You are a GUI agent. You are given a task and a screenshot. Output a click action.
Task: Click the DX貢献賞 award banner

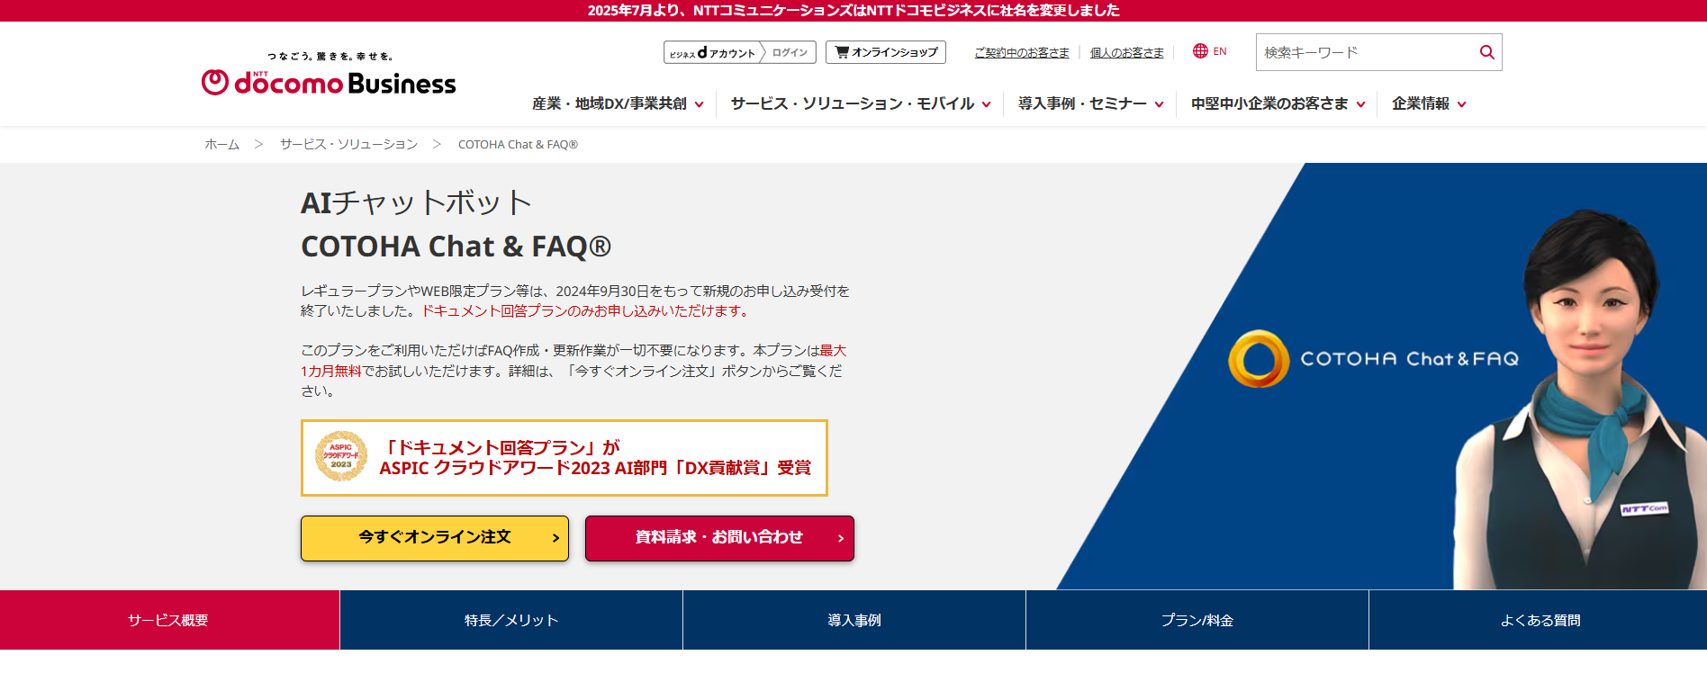click(x=564, y=458)
